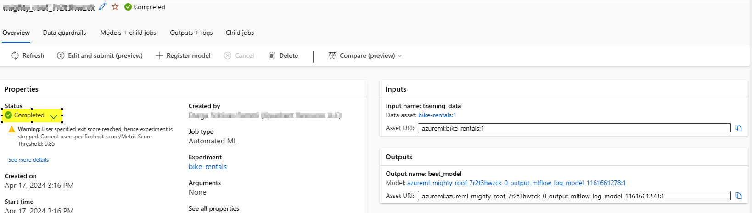Open the Compare (preview) dropdown
Image resolution: width=752 pixels, height=213 pixels.
coord(365,55)
